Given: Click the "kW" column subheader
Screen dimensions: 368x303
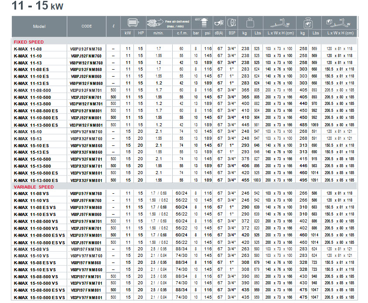Looking at the screenshot, I should click(128, 33).
